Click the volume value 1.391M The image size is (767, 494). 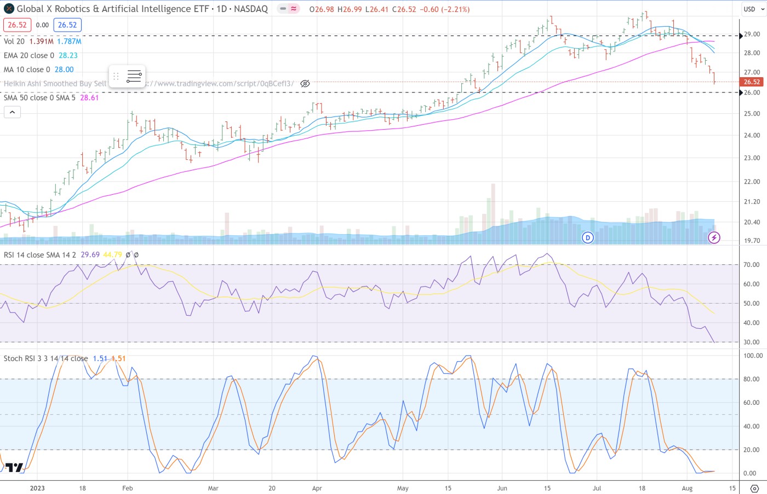point(42,41)
